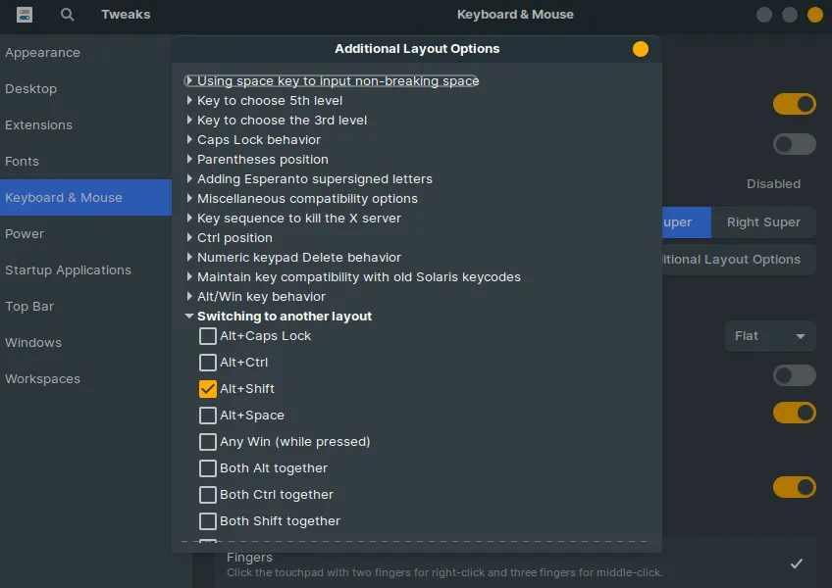Click the checkmark in the Fingers row

click(798, 563)
